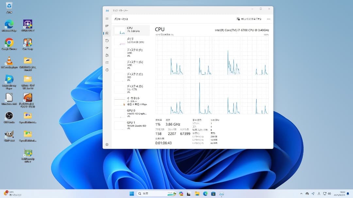Viewport: 353px width, 198px height.
Task: Expand hidden system tray icons
Action: pyautogui.click(x=301, y=193)
